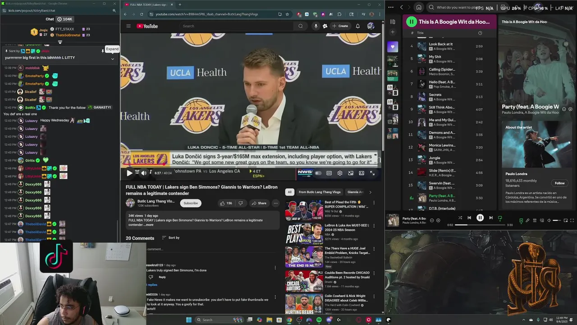The image size is (577, 325).
Task: Collapse pinned message chevron in Kick chat
Action: [x=113, y=59]
